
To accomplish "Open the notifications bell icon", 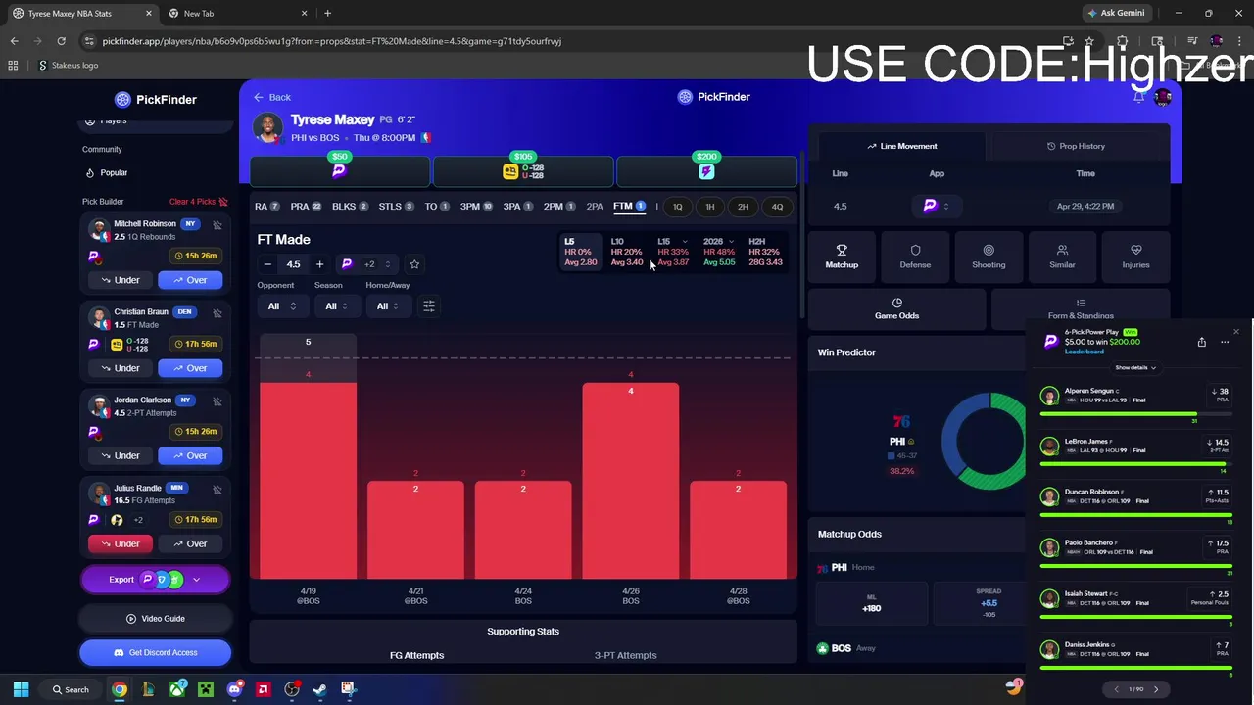I will pyautogui.click(x=1138, y=97).
